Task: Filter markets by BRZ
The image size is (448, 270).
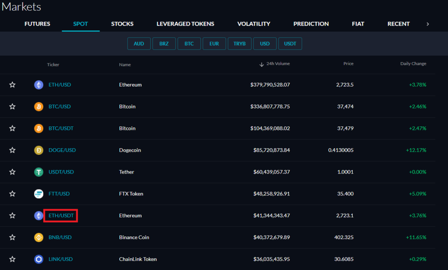Action: pos(164,44)
